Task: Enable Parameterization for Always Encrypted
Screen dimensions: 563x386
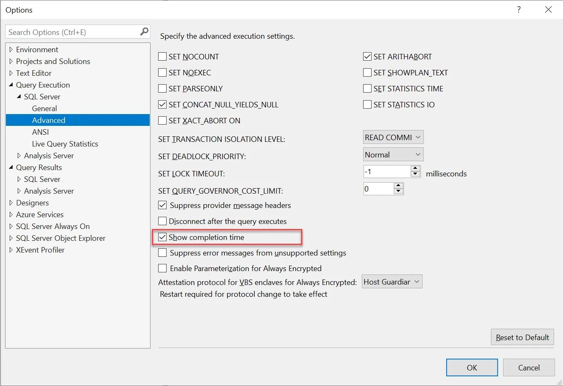Action: tap(162, 268)
